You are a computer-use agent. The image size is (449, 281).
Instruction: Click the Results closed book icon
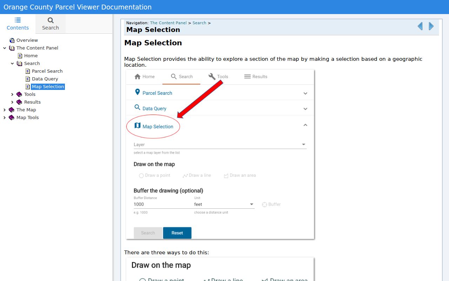(20, 102)
